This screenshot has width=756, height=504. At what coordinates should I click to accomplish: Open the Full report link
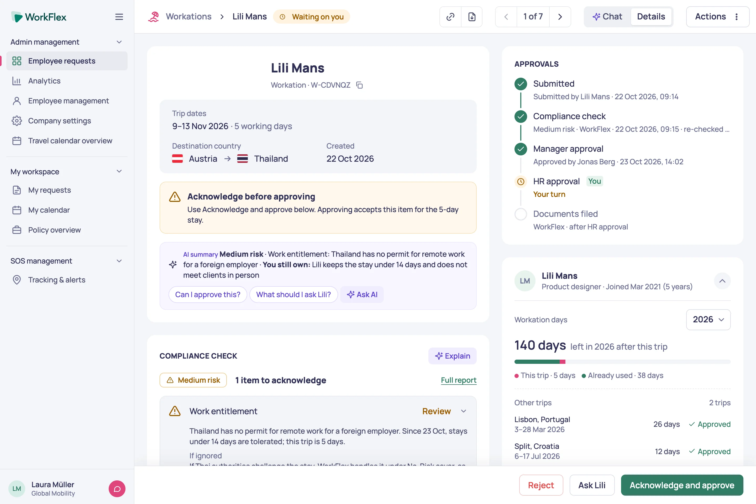(x=458, y=380)
